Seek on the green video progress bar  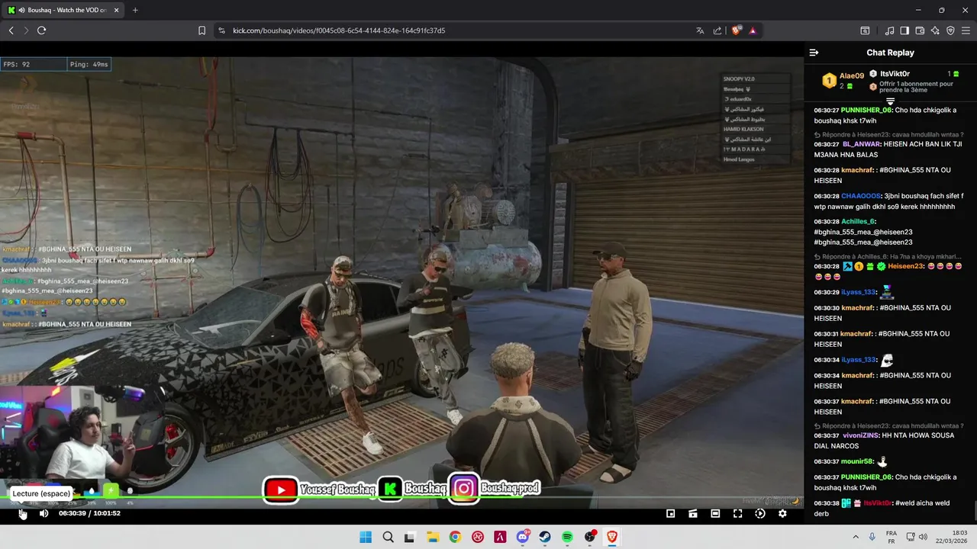[401, 497]
